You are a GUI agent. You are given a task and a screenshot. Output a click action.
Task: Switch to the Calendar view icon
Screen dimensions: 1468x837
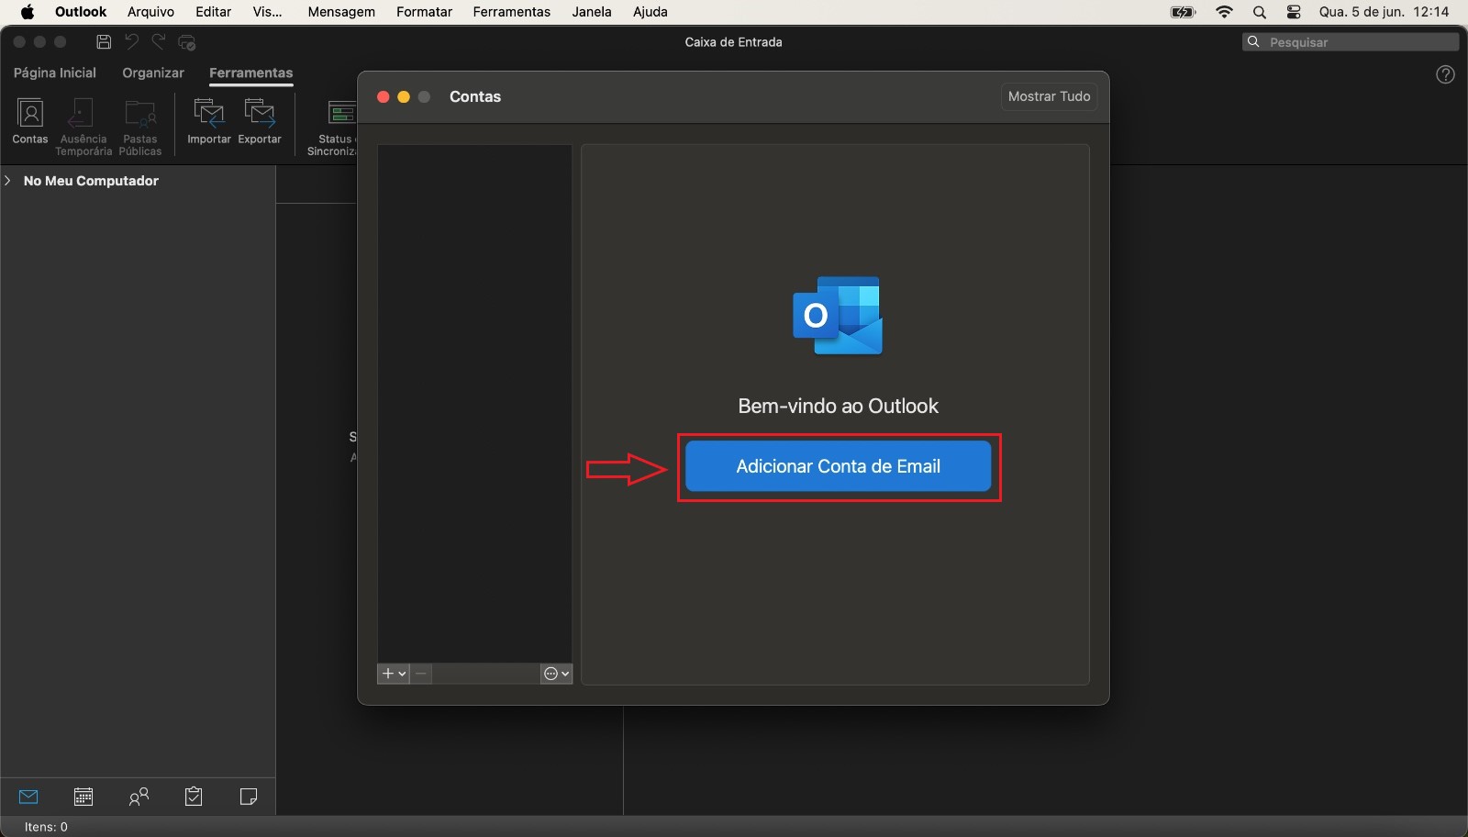pos(83,797)
